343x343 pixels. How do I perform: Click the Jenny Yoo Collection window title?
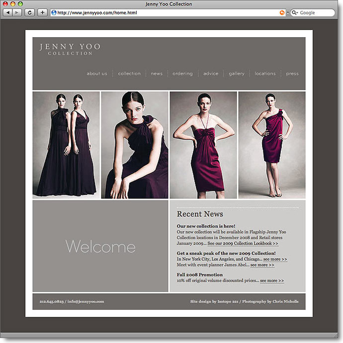[169, 4]
